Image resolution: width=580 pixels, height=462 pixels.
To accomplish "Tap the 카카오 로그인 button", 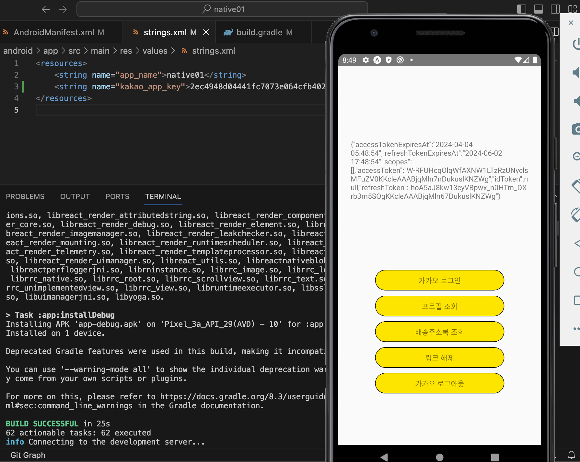I will coord(439,280).
